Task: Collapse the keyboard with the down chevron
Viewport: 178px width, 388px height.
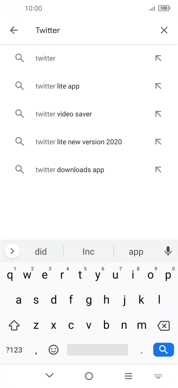Action: pos(50,375)
